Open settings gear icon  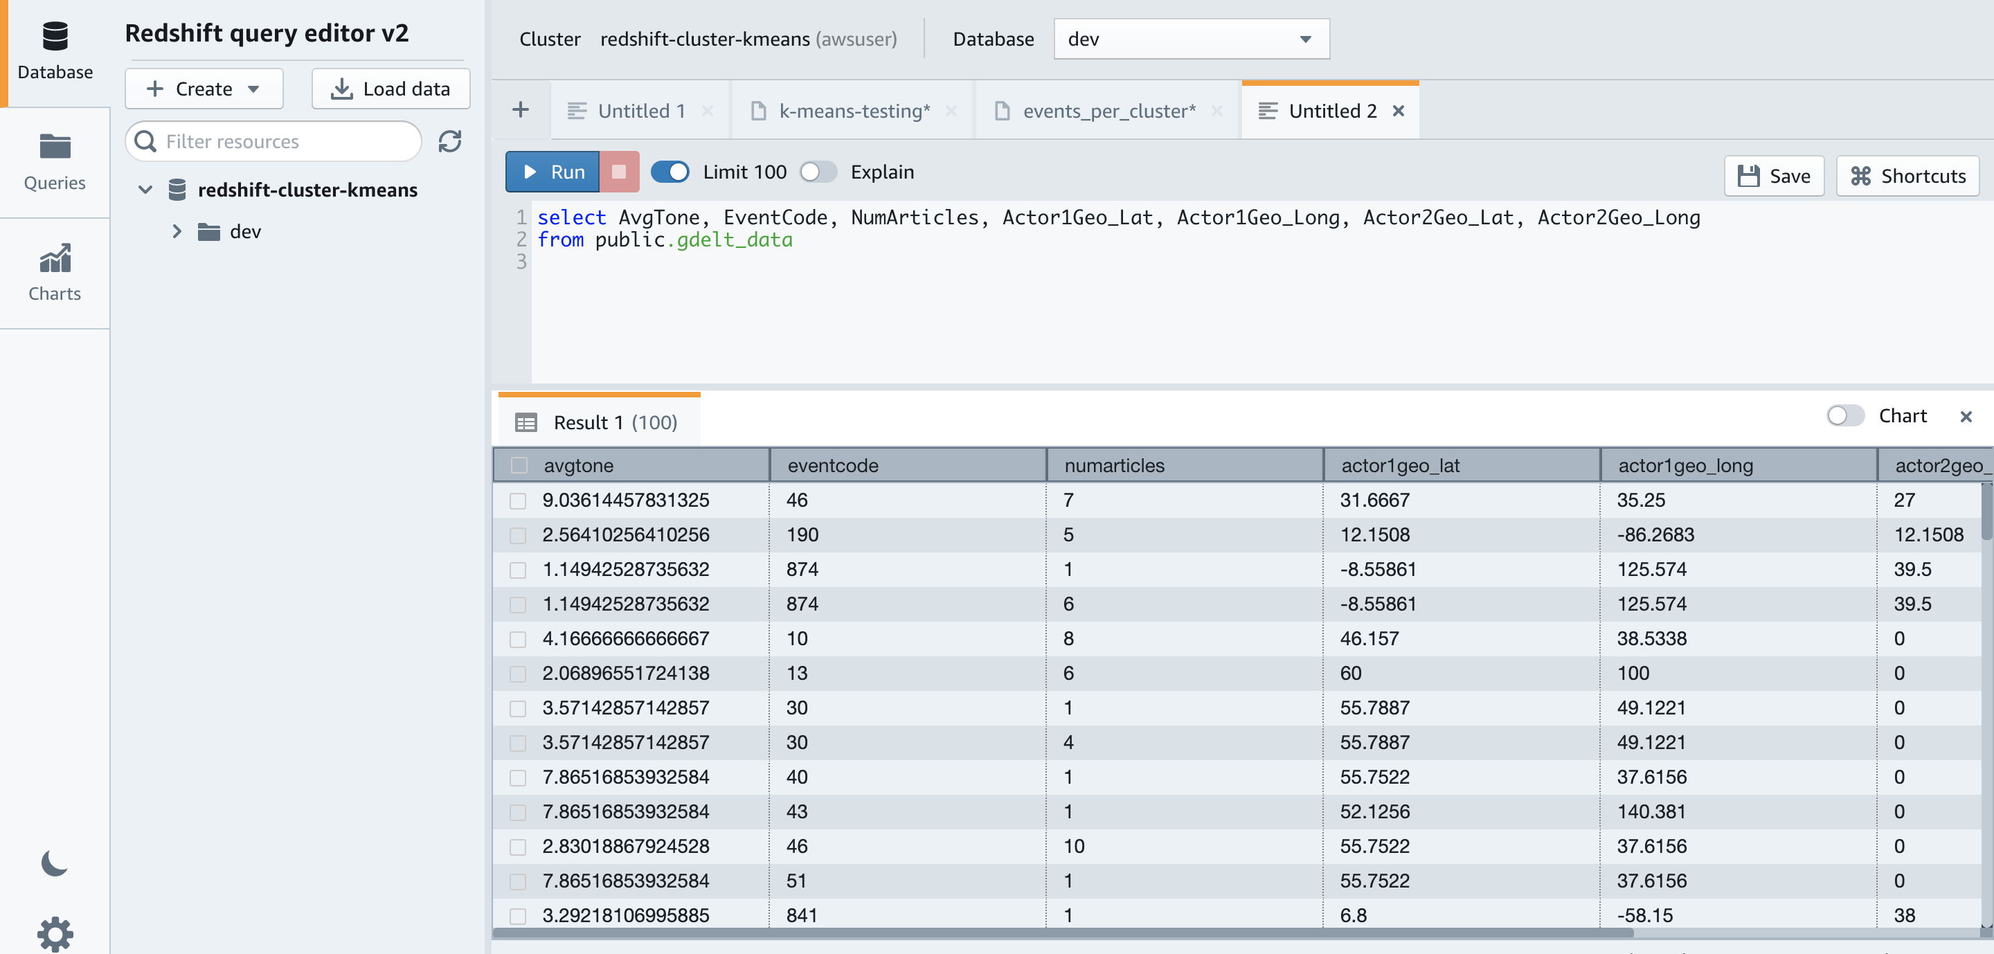pyautogui.click(x=54, y=934)
